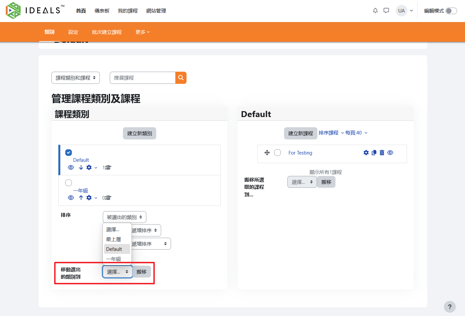This screenshot has height=316, width=465.
Task: Switch to the 設定 tab
Action: pos(73,32)
